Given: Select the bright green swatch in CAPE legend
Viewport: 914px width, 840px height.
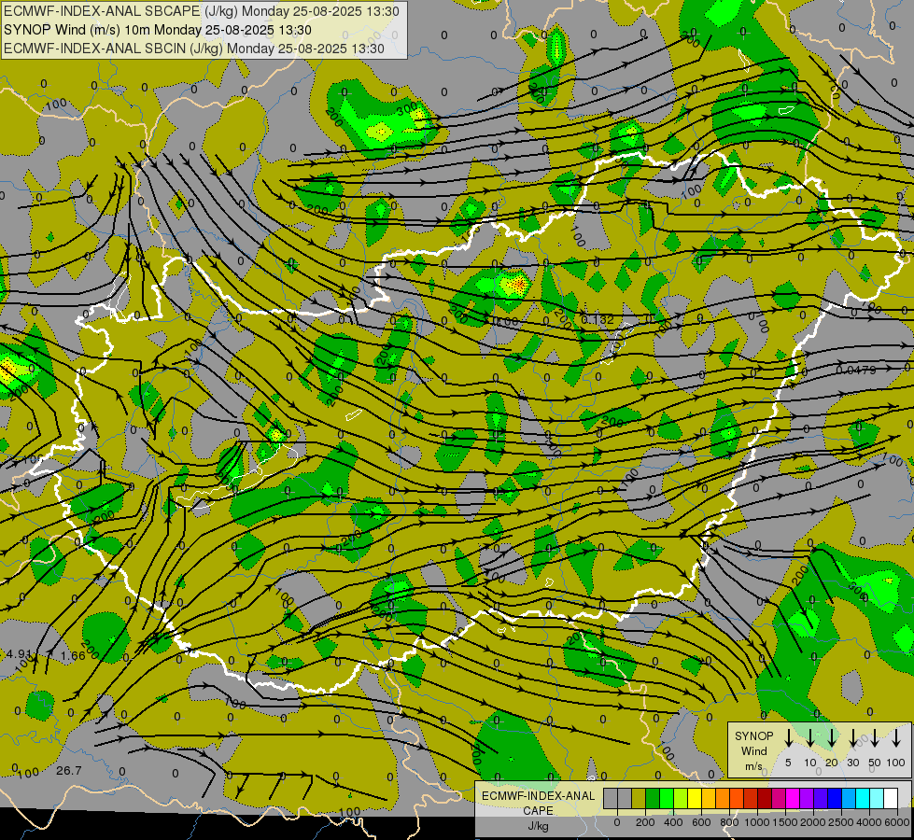Looking at the screenshot, I should [667, 798].
